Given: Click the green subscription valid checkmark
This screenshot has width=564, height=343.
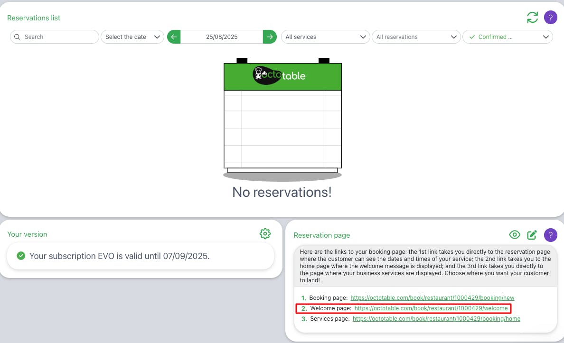Looking at the screenshot, I should tap(21, 256).
